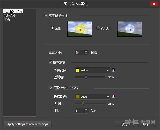Select 高亮鼠标光标 in the left list

[13, 11]
